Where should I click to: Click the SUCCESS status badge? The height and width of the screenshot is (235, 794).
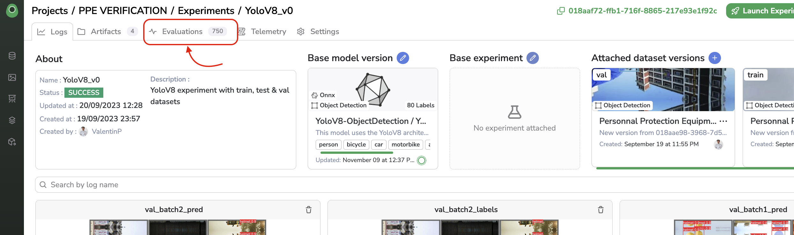pyautogui.click(x=84, y=93)
